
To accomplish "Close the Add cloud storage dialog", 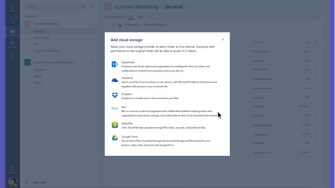I will 223,39.
